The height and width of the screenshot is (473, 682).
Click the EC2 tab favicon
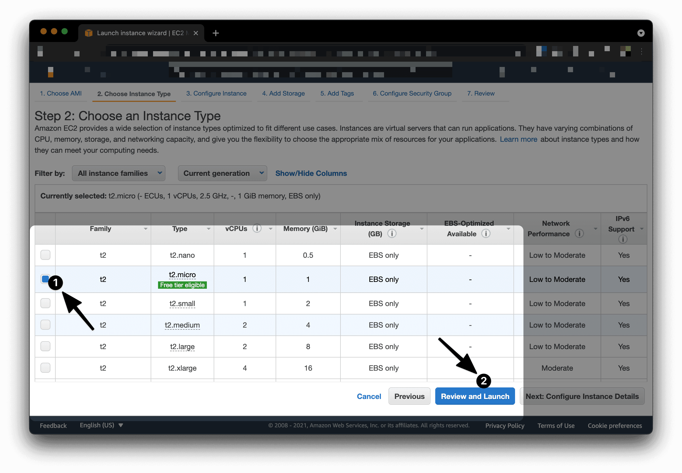(89, 33)
